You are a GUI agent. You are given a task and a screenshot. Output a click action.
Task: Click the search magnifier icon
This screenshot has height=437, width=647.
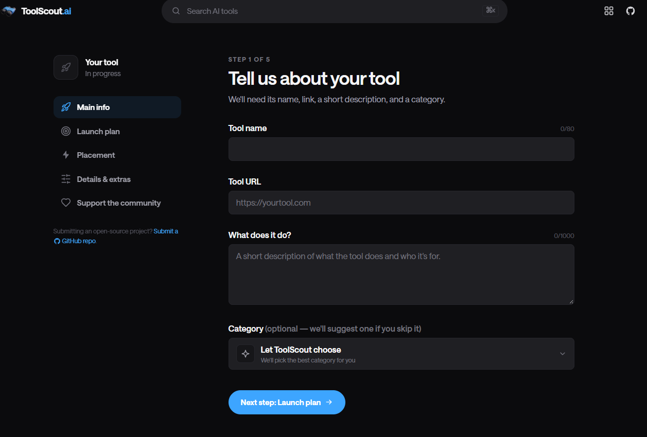(x=176, y=11)
